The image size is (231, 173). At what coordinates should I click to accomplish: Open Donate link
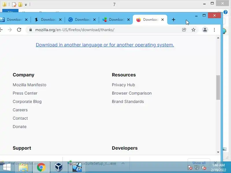coord(20,127)
